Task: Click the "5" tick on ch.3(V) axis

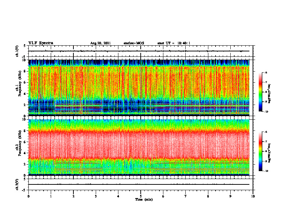Action: click(x=25, y=179)
